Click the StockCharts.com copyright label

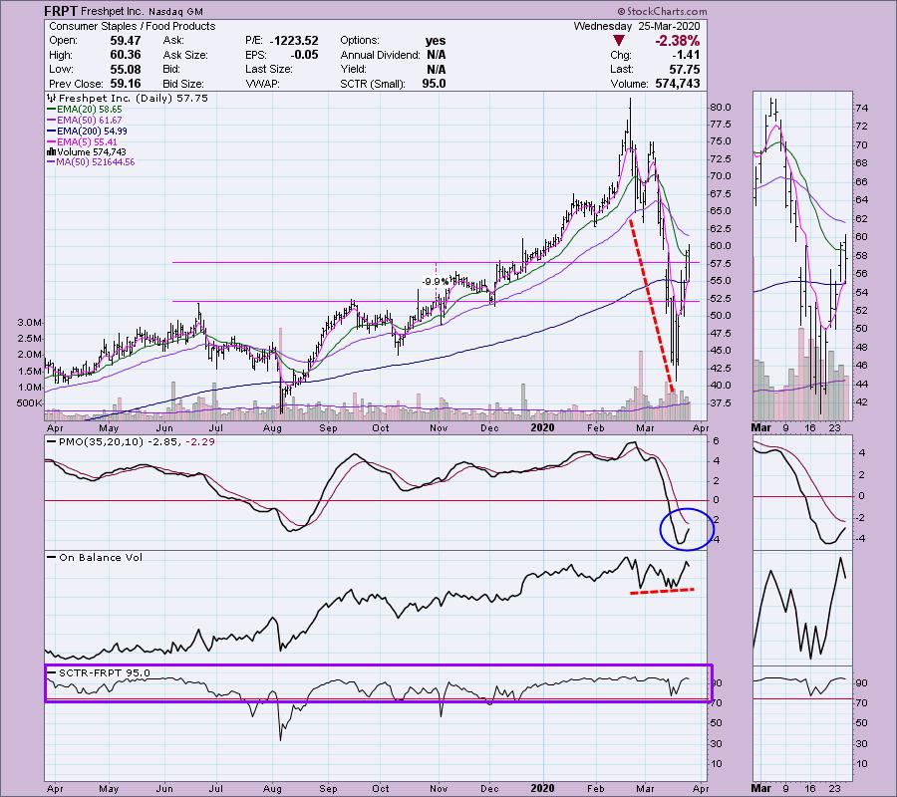click(662, 11)
